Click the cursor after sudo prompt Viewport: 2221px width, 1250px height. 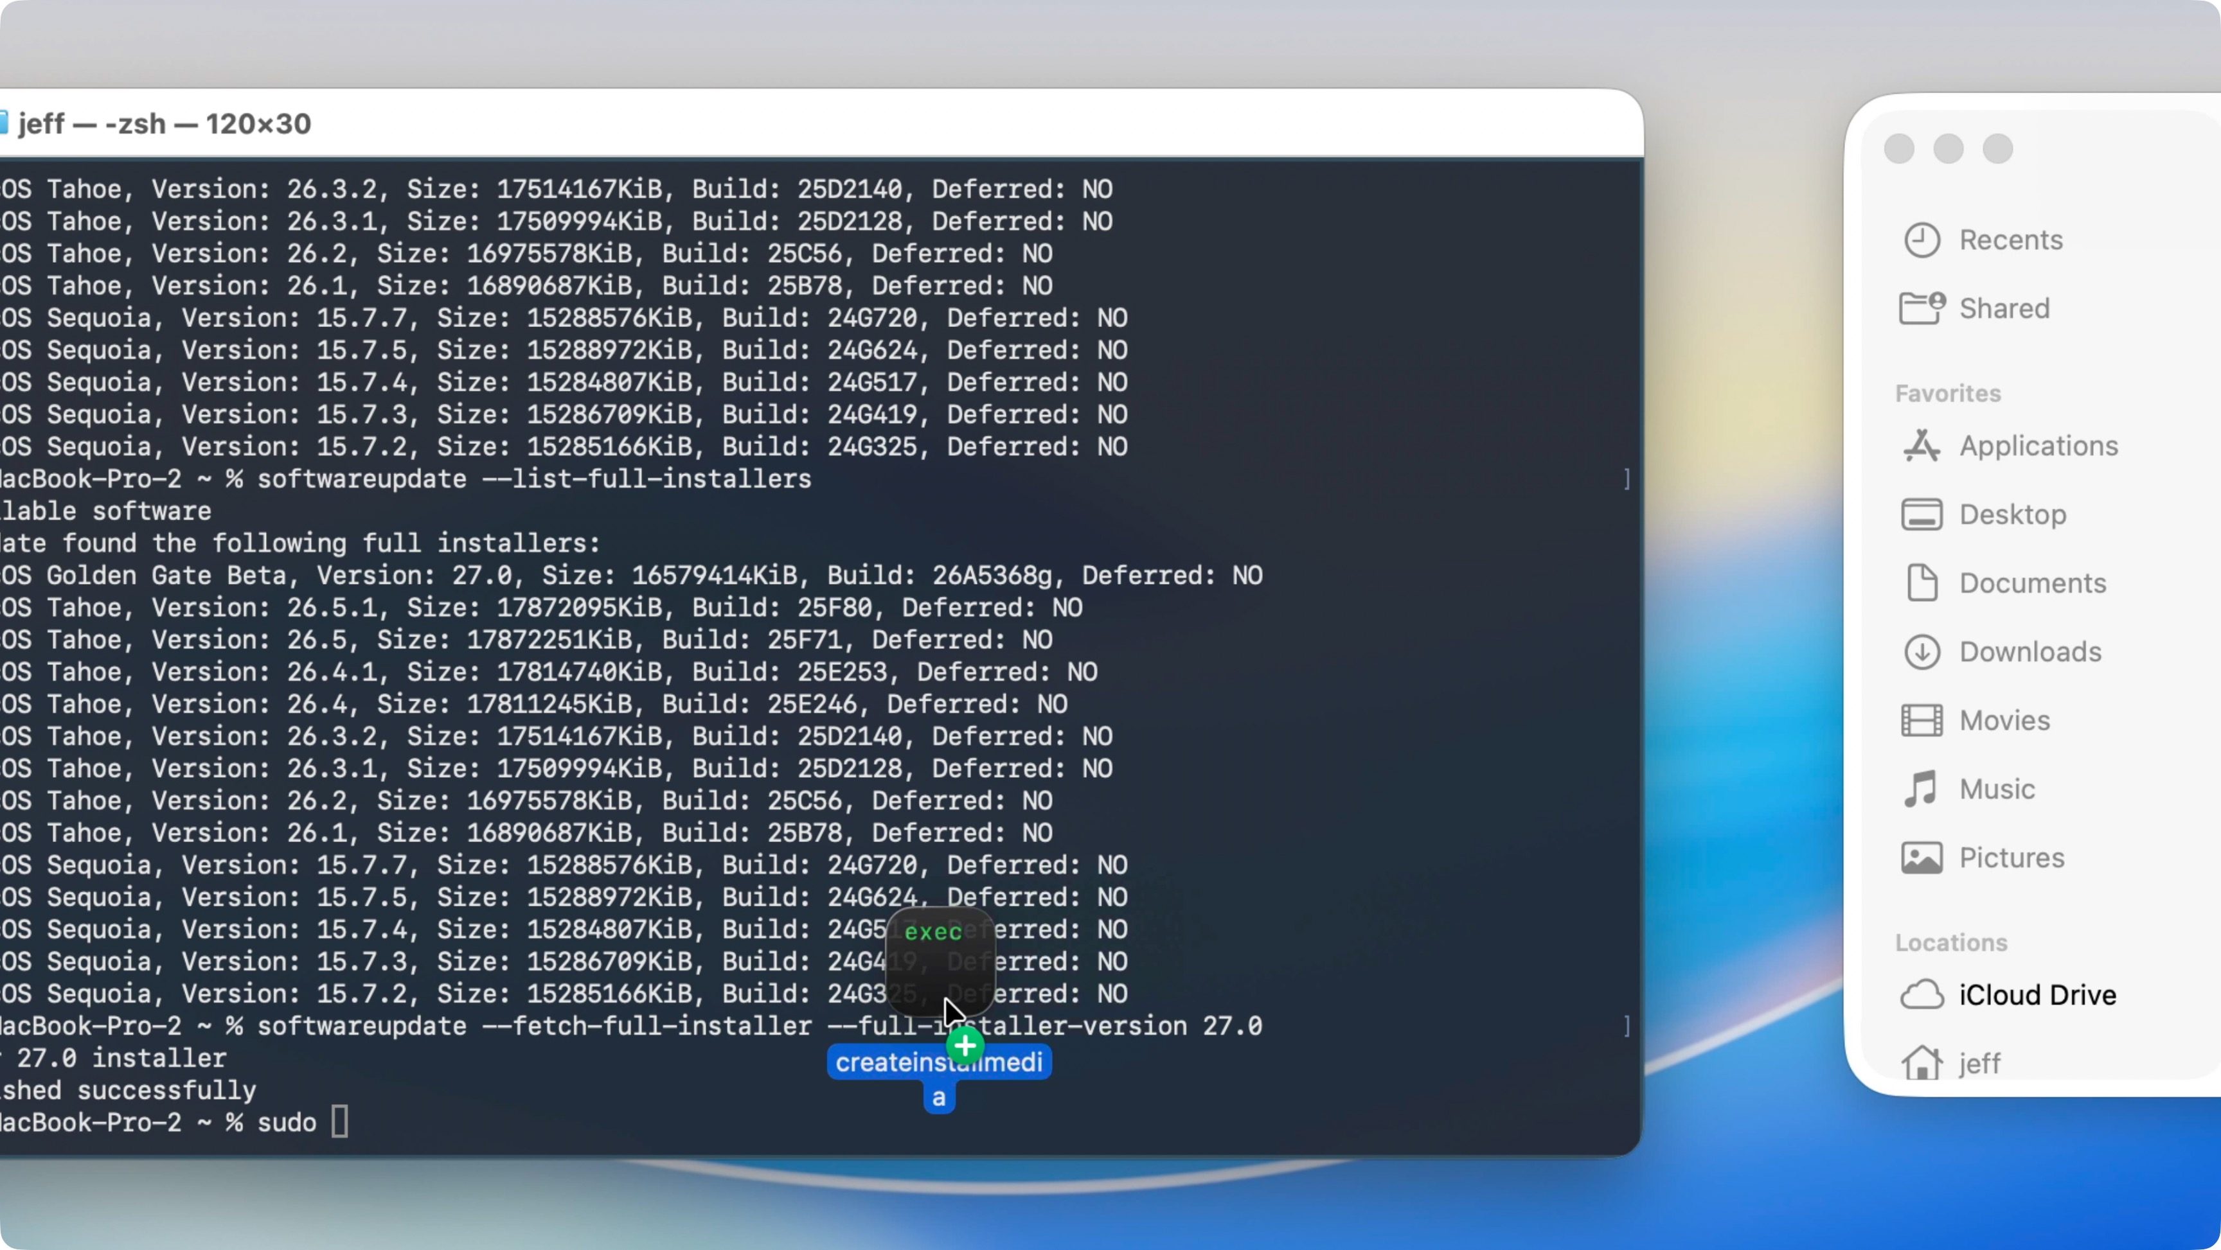(x=340, y=1122)
